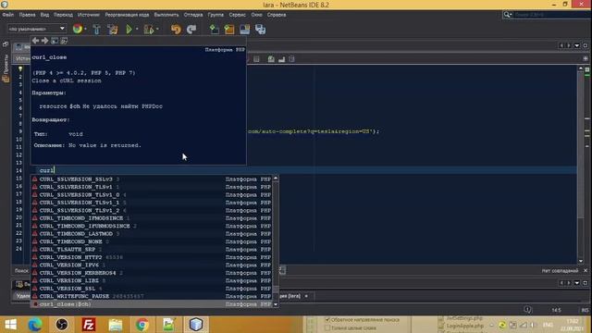Maximize the editor window group
The image size is (592, 333).
click(586, 45)
